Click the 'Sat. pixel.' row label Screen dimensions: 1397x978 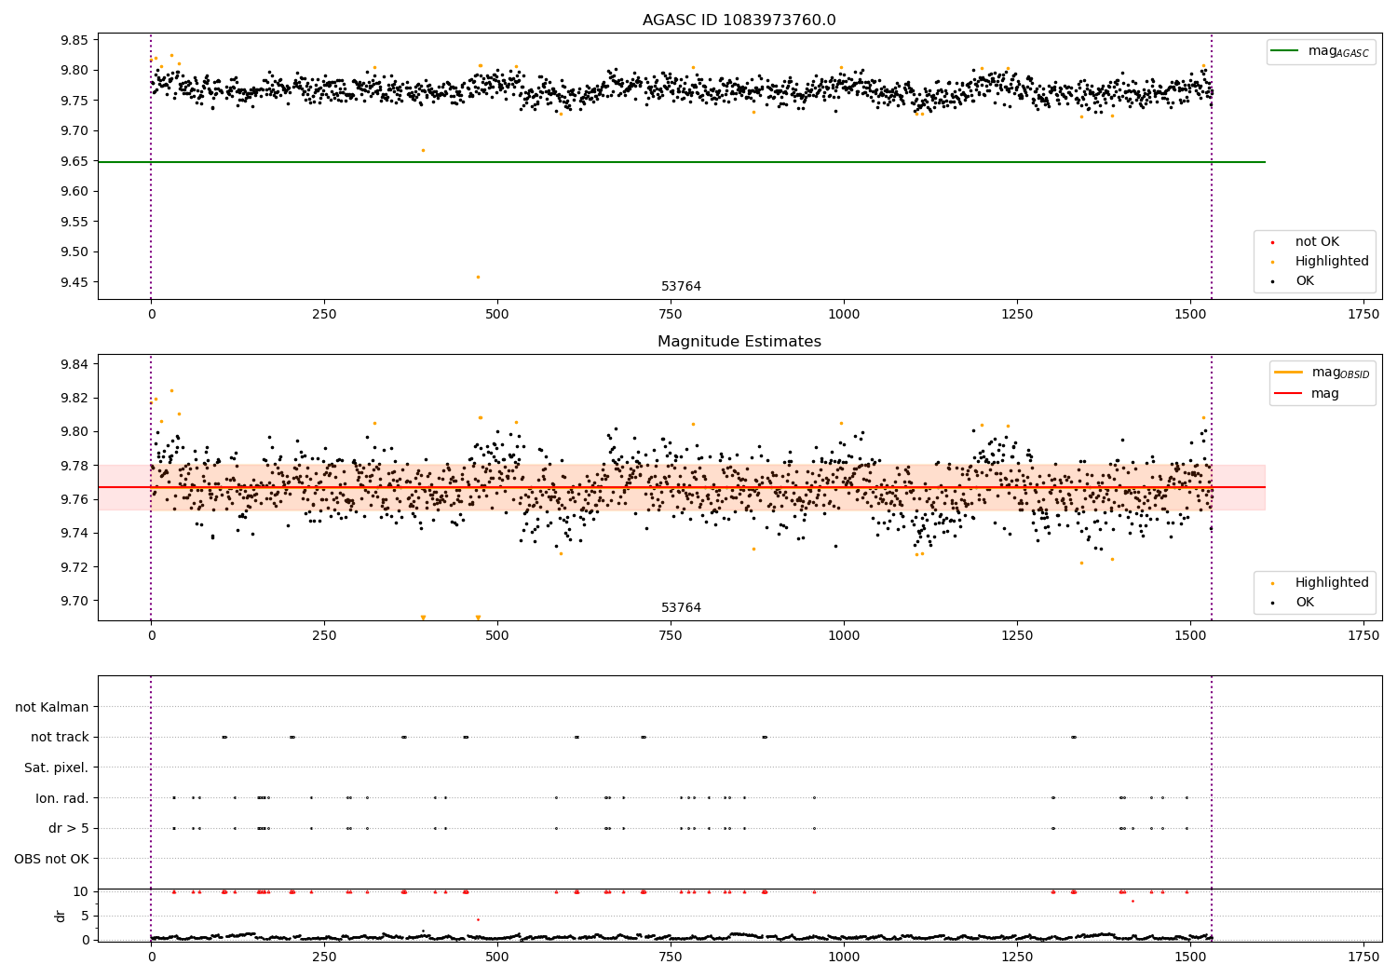pyautogui.click(x=57, y=767)
